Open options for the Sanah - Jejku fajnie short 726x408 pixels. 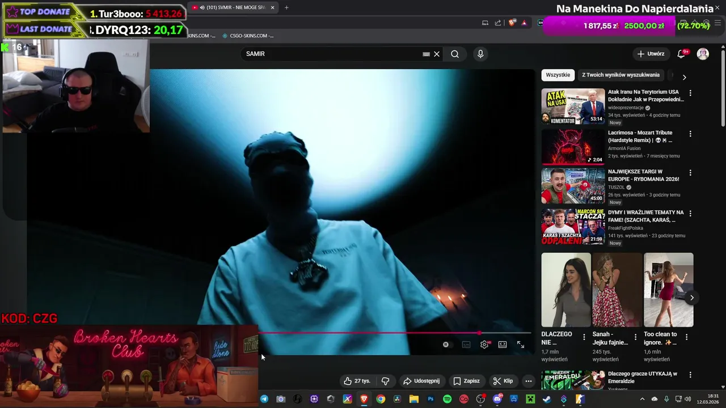click(x=635, y=337)
